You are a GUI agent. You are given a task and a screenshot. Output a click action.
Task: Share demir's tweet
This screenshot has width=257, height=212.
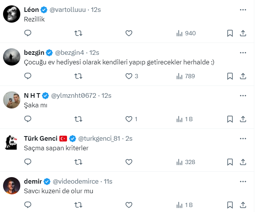click(x=243, y=205)
